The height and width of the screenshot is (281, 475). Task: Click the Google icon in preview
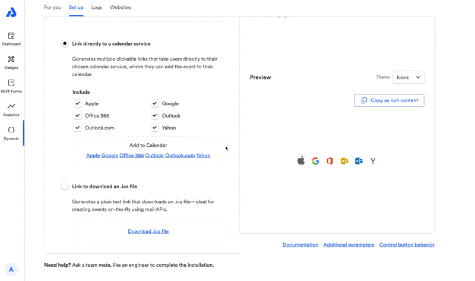(x=315, y=161)
